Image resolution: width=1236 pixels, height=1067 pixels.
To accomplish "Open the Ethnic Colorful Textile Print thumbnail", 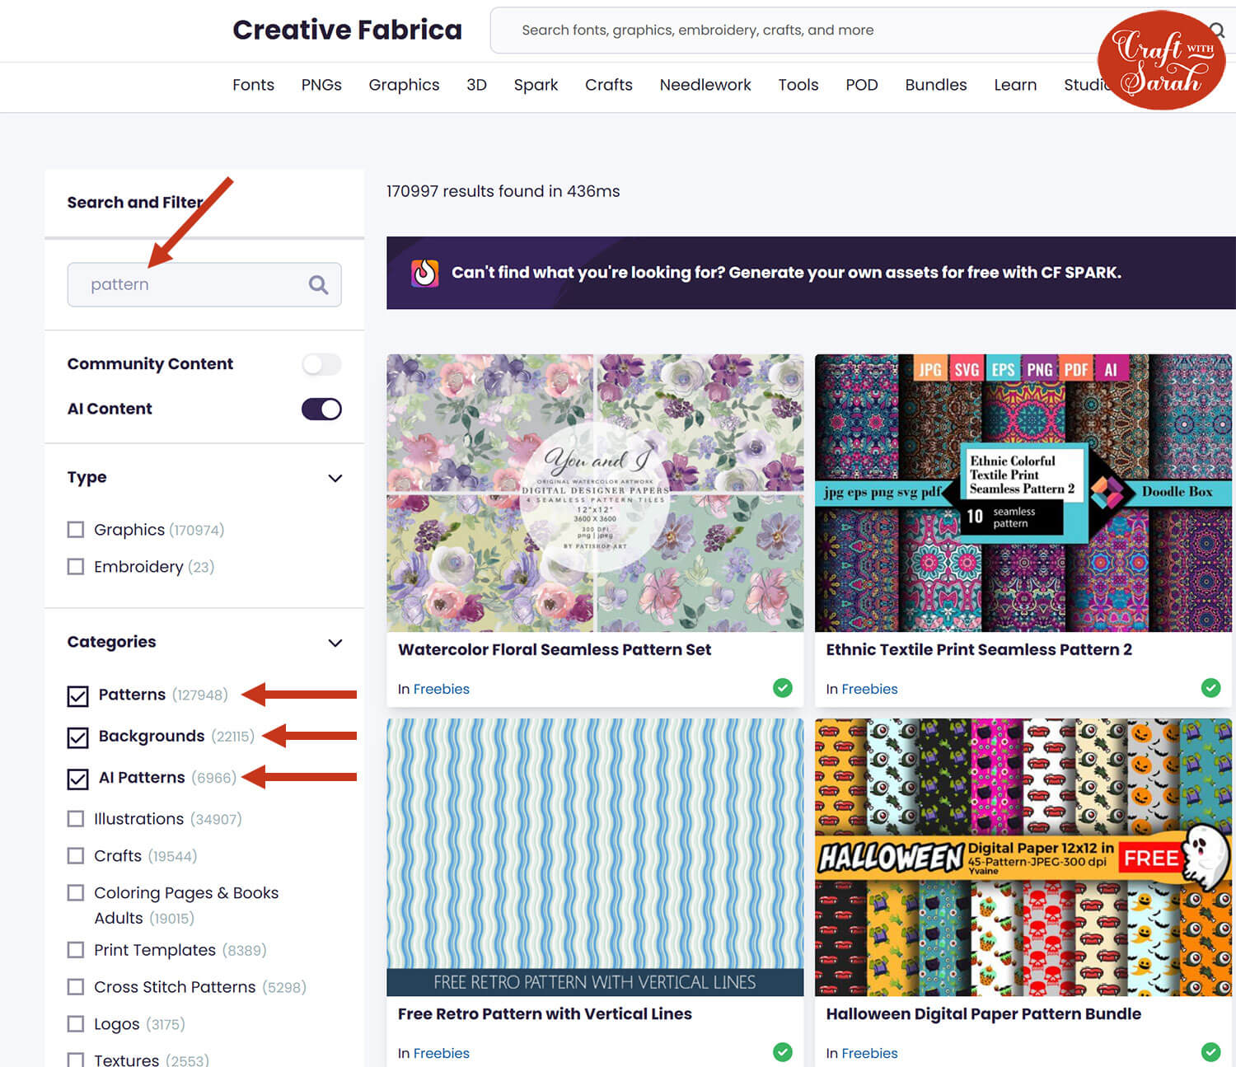I will (1023, 493).
